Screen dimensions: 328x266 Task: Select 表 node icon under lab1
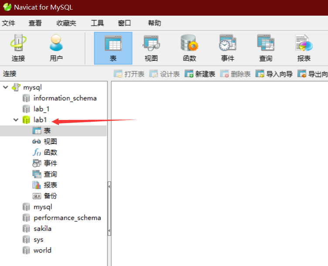tap(37, 131)
